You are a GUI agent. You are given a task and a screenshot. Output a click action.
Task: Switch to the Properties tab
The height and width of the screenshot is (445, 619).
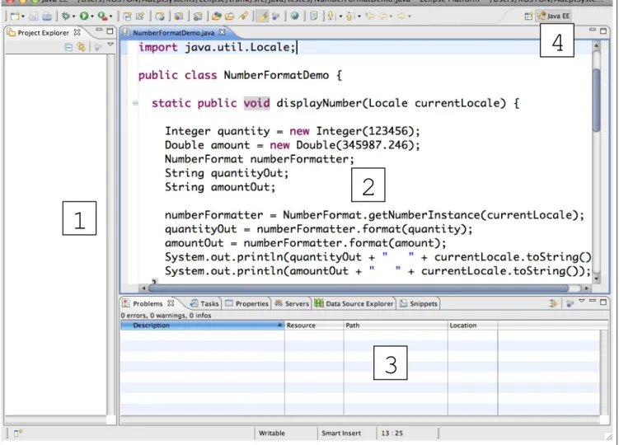[247, 303]
